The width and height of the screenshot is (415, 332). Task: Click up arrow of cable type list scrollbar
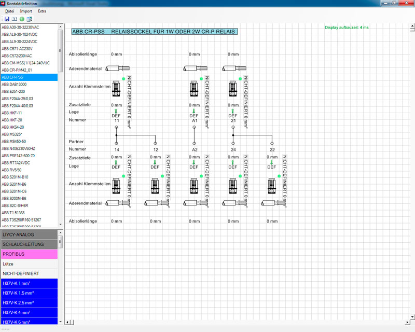[60, 234]
